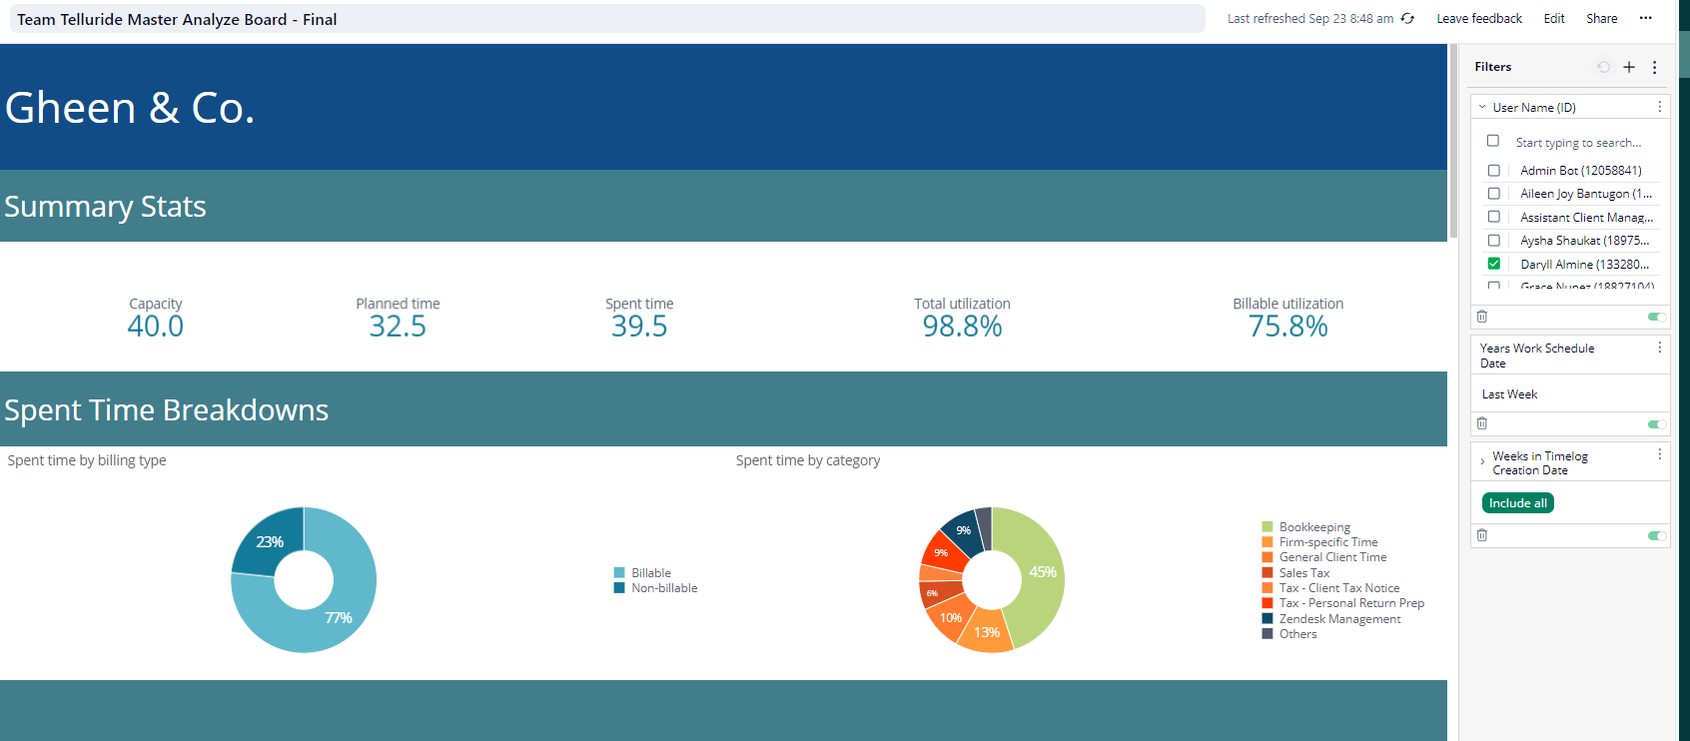Delete the Years Work Schedule Date filter
Image resolution: width=1690 pixels, height=741 pixels.
[x=1482, y=423]
